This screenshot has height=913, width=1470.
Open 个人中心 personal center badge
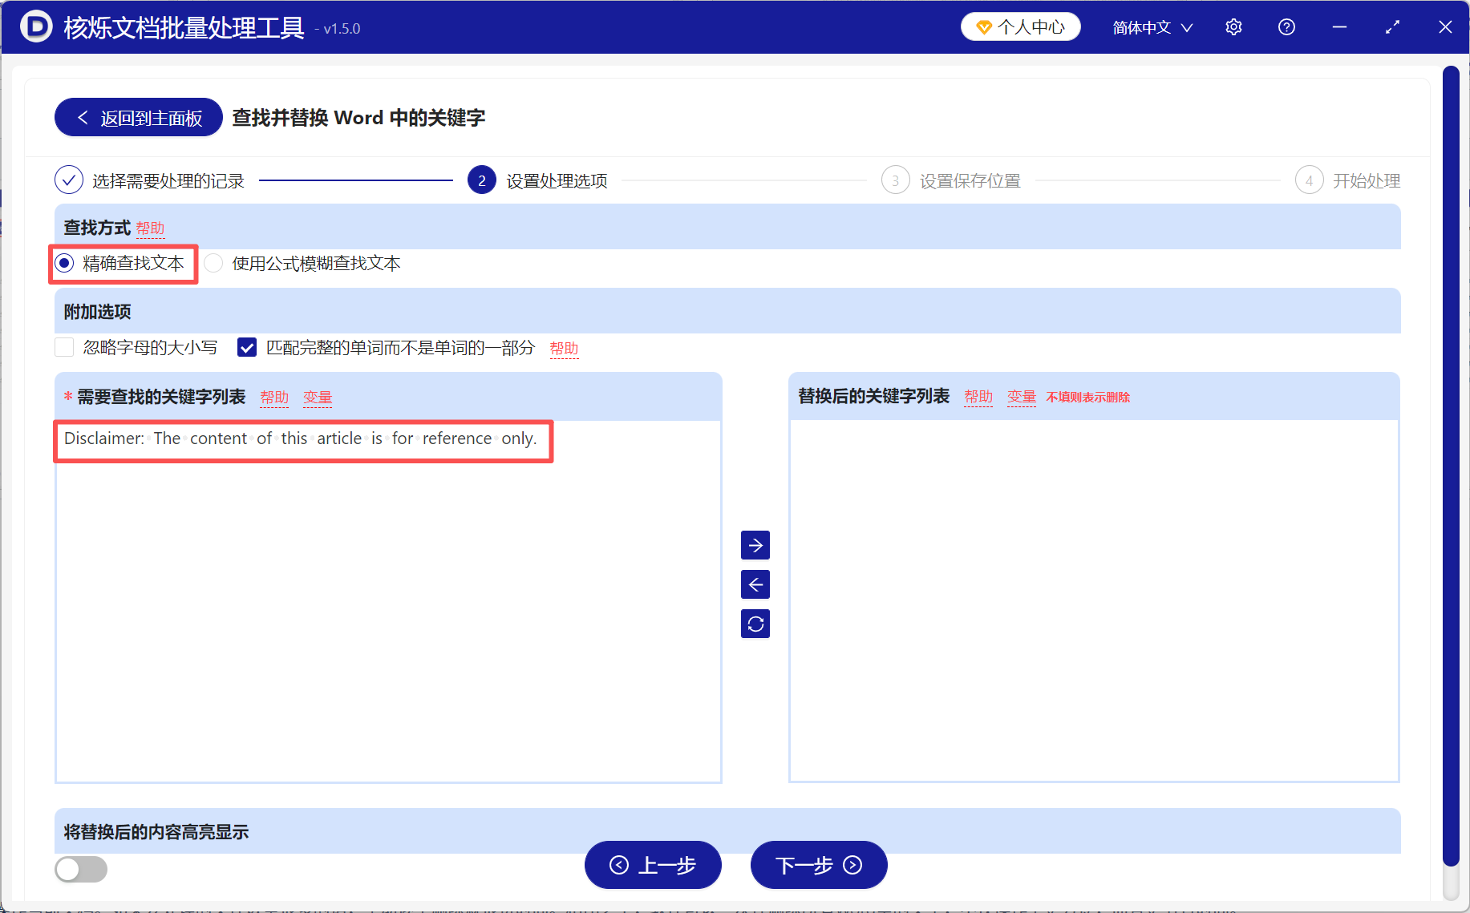point(1020,26)
